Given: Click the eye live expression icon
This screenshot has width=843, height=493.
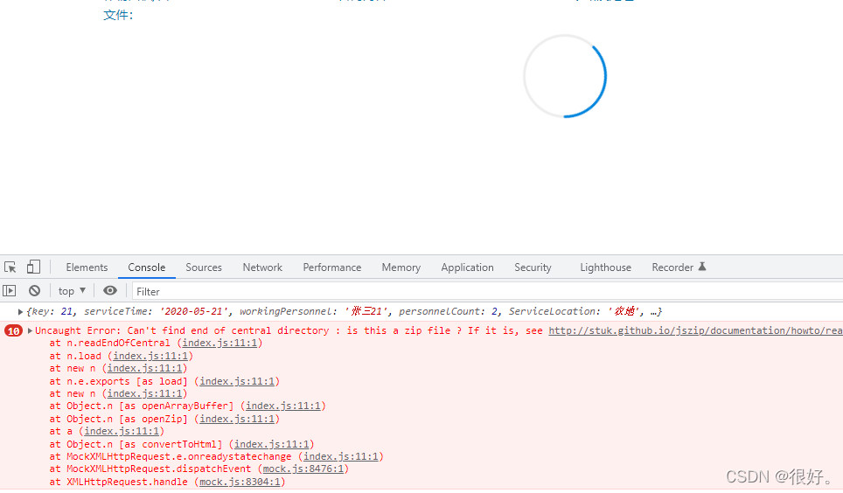Looking at the screenshot, I should click(109, 291).
